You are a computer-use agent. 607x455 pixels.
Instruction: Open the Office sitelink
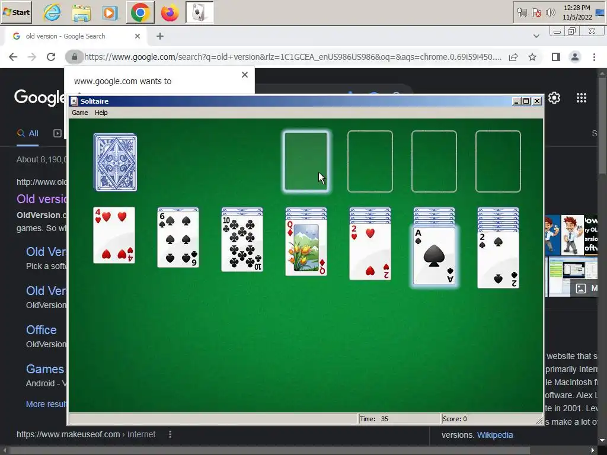(41, 330)
